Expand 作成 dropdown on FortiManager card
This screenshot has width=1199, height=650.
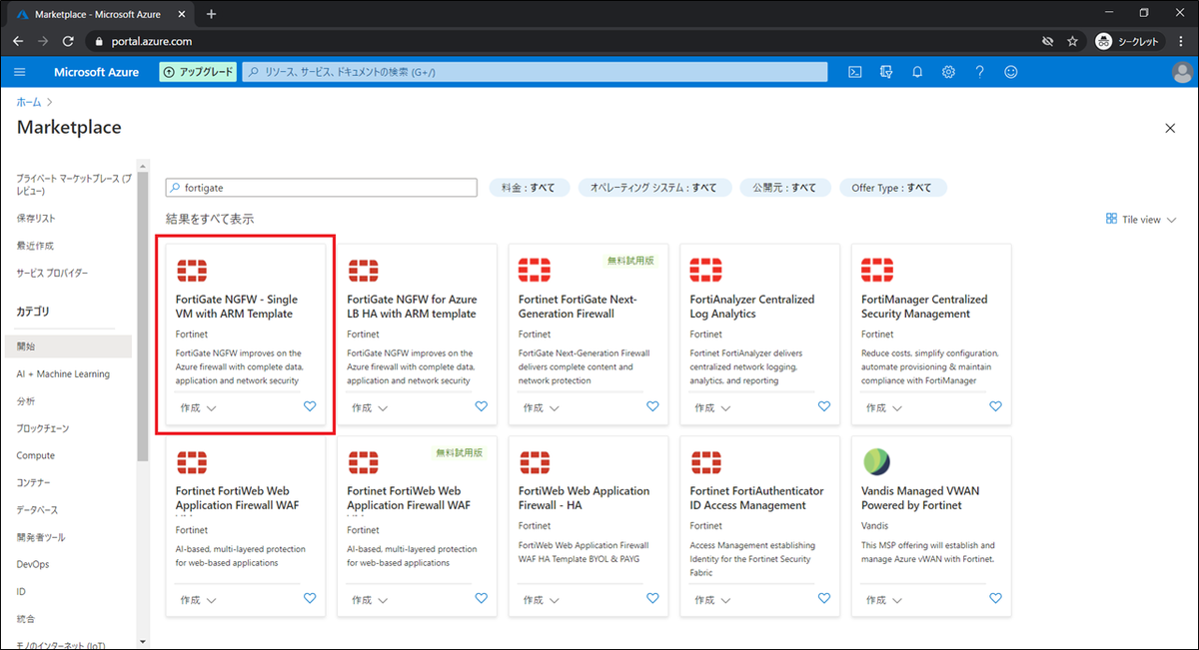click(883, 407)
